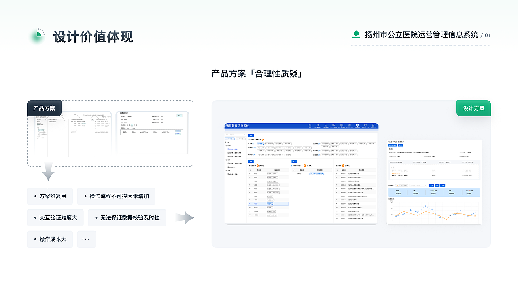Click the document icon beside 门诊挂号信息表

tap(228, 150)
